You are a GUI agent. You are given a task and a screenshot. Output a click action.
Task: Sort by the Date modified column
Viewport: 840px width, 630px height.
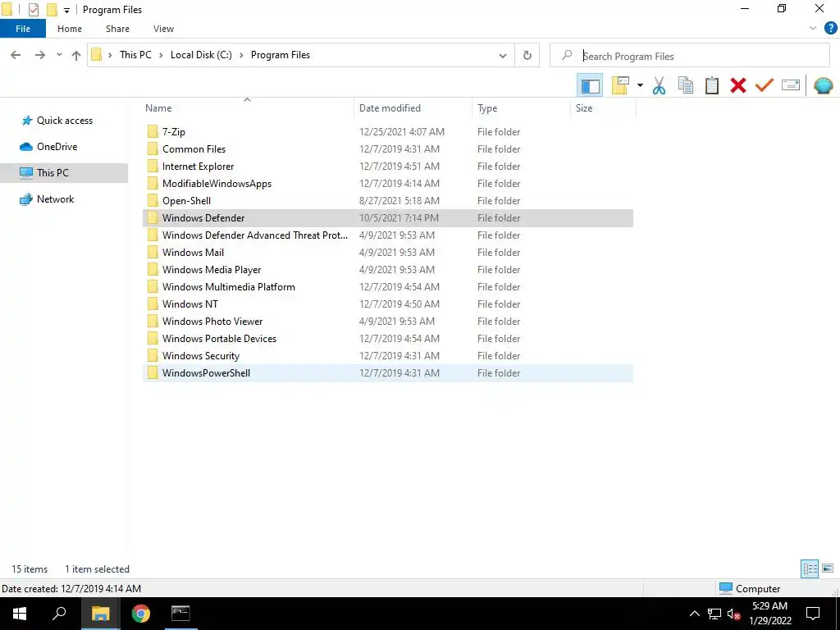click(x=413, y=108)
